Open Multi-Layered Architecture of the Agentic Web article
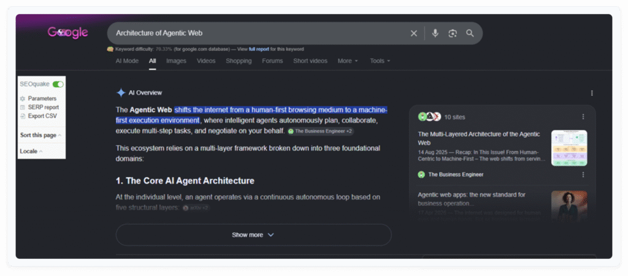628x276 pixels. (478, 138)
